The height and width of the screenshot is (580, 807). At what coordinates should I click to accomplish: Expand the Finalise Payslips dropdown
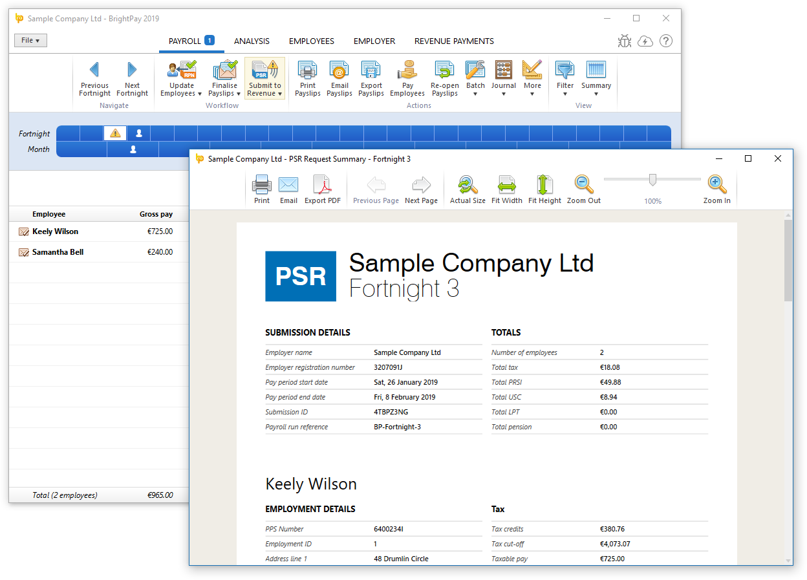tap(224, 79)
